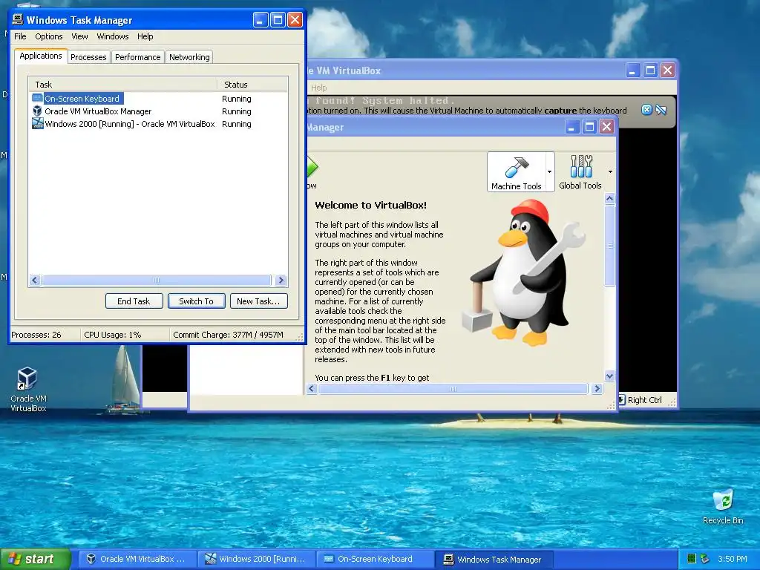Close the VirtualBox Manager window
Image resolution: width=760 pixels, height=570 pixels.
tap(606, 127)
